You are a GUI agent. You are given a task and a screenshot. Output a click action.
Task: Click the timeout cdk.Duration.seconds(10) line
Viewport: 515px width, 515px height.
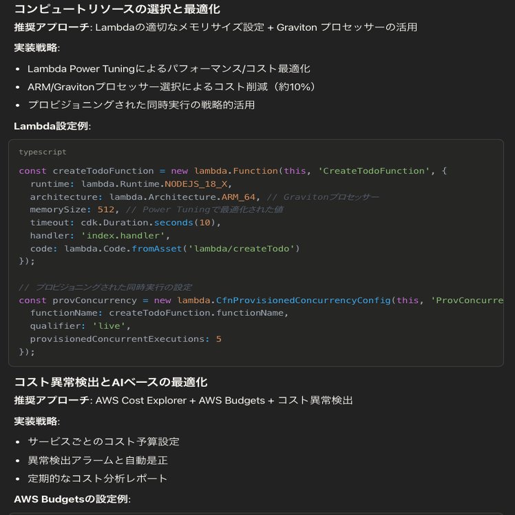point(125,222)
